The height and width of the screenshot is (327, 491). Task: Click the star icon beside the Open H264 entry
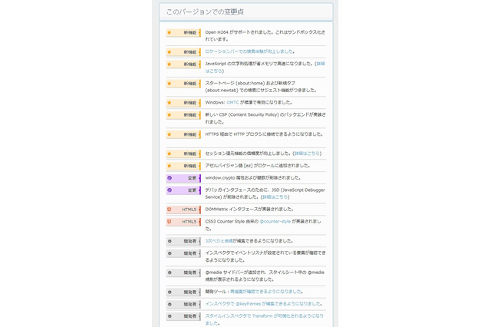click(x=169, y=32)
